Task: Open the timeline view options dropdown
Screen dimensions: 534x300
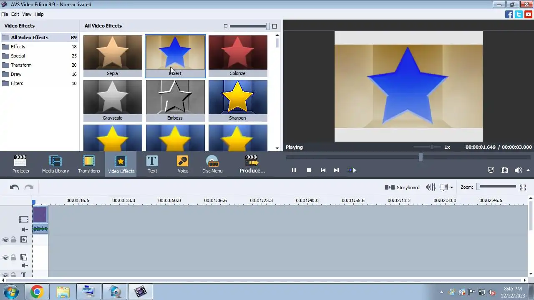Action: click(451, 187)
